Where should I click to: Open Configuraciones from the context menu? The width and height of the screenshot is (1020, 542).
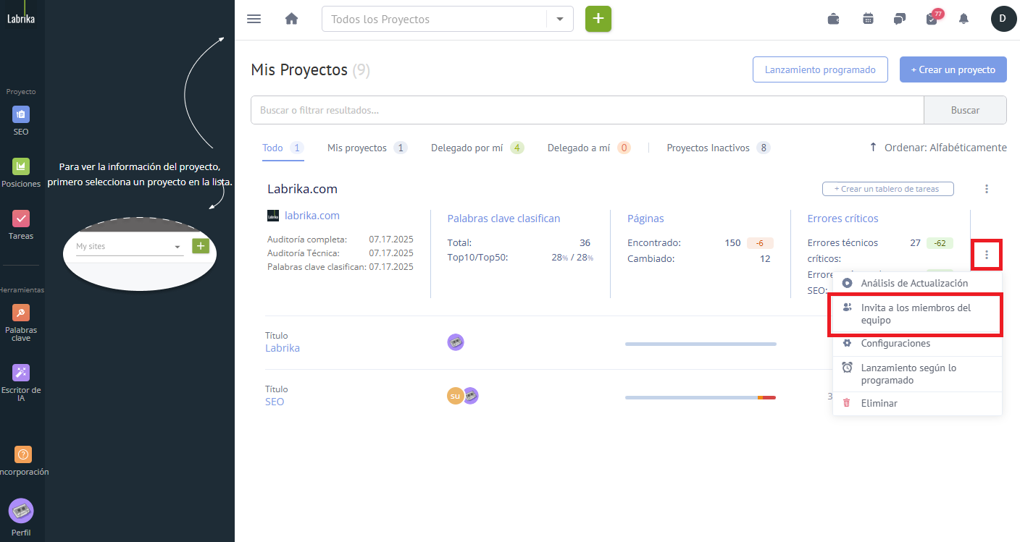click(x=917, y=344)
